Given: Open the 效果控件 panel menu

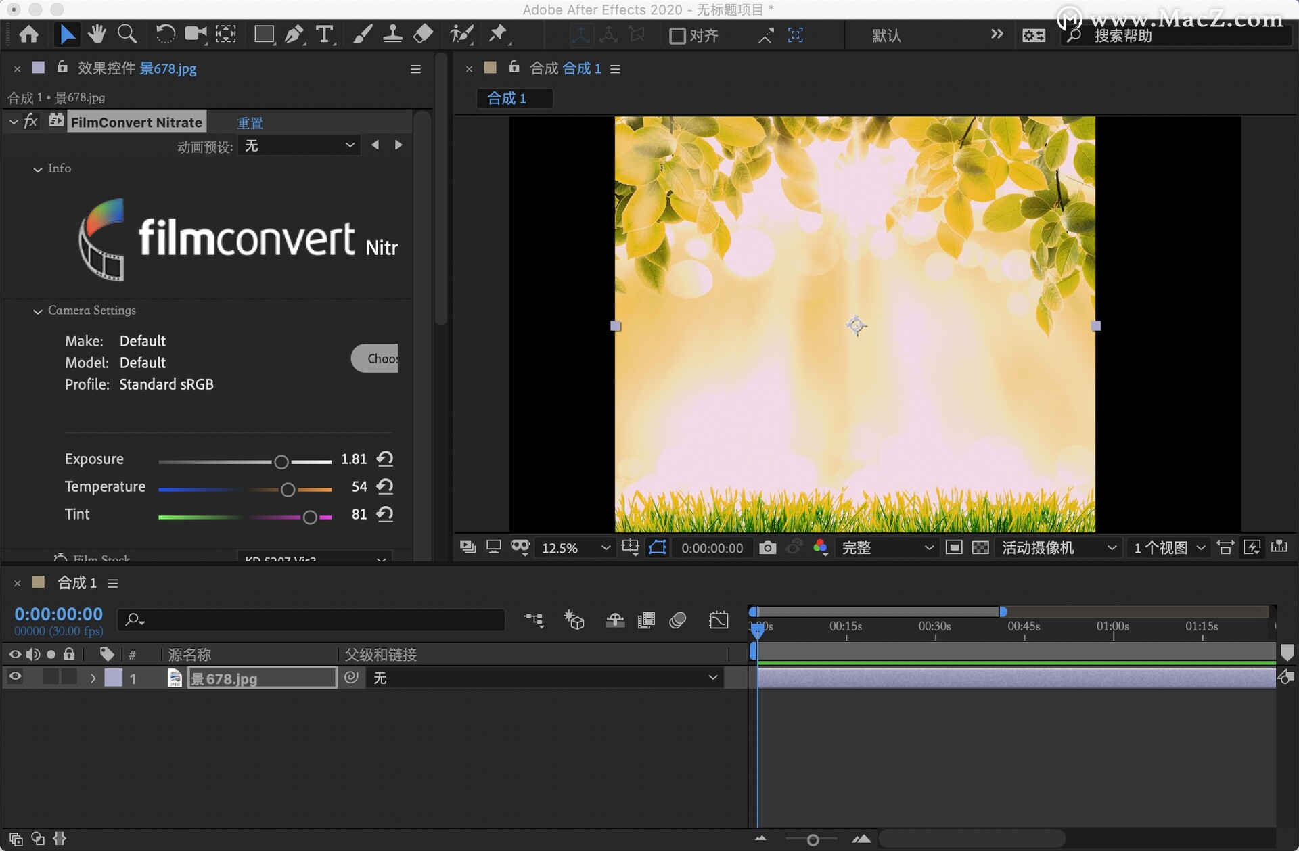Looking at the screenshot, I should point(415,69).
